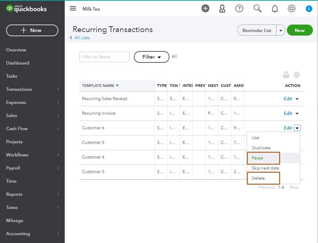This screenshot has width=318, height=243.
Task: Open action dropdown for Recurring Invoice
Action: click(x=297, y=113)
